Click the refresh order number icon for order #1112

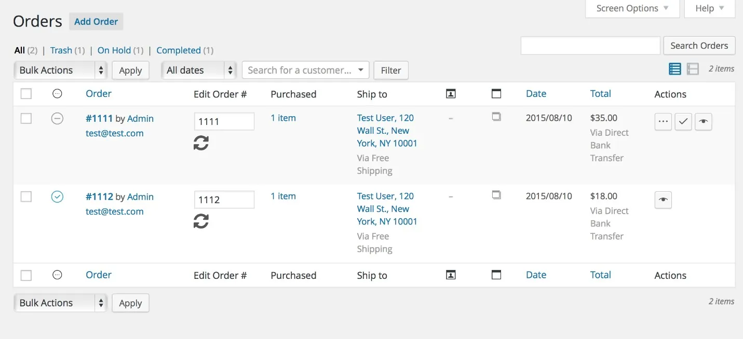201,221
